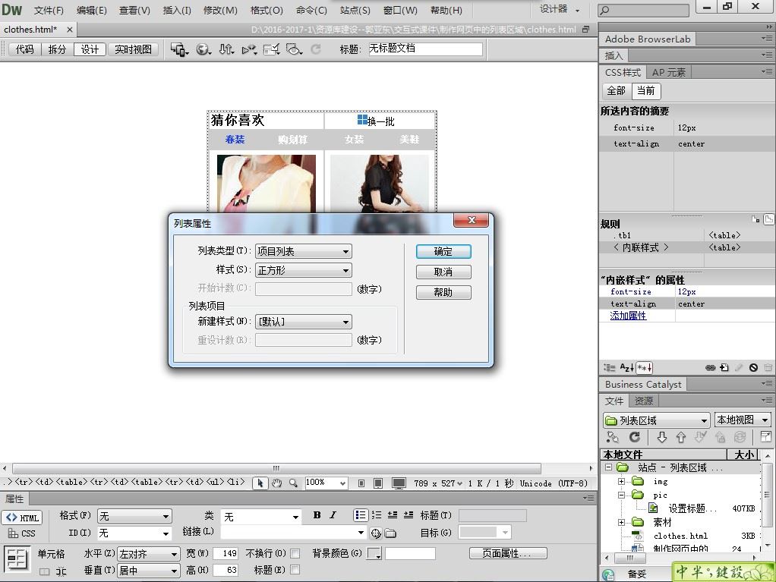This screenshot has width=776, height=582.
Task: Click the merge cells icon
Action: coord(45,571)
